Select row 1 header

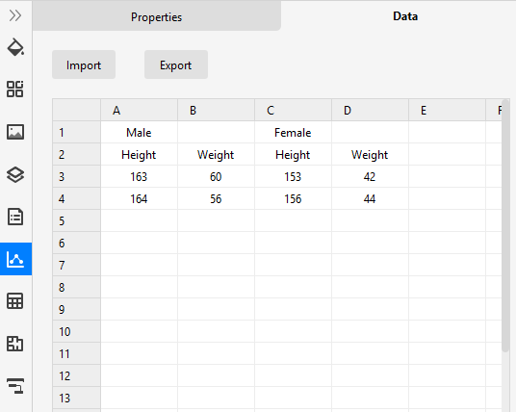pos(76,132)
